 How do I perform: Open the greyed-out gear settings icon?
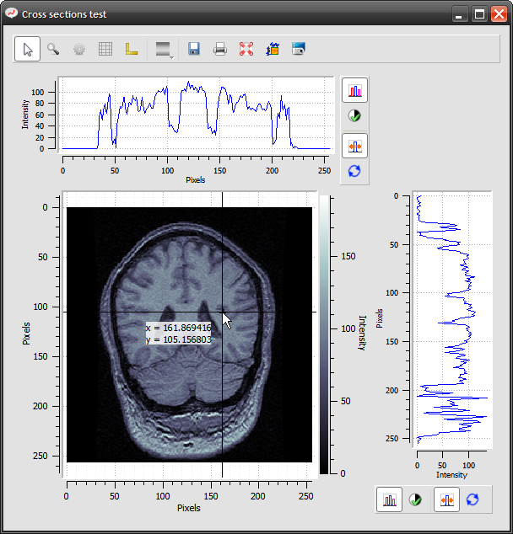pyautogui.click(x=79, y=49)
